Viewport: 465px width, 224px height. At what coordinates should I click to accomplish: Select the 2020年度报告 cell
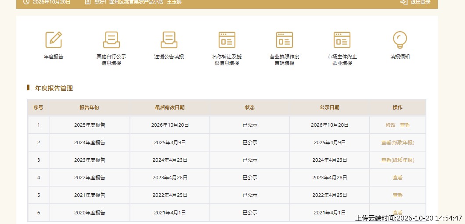(x=90, y=213)
